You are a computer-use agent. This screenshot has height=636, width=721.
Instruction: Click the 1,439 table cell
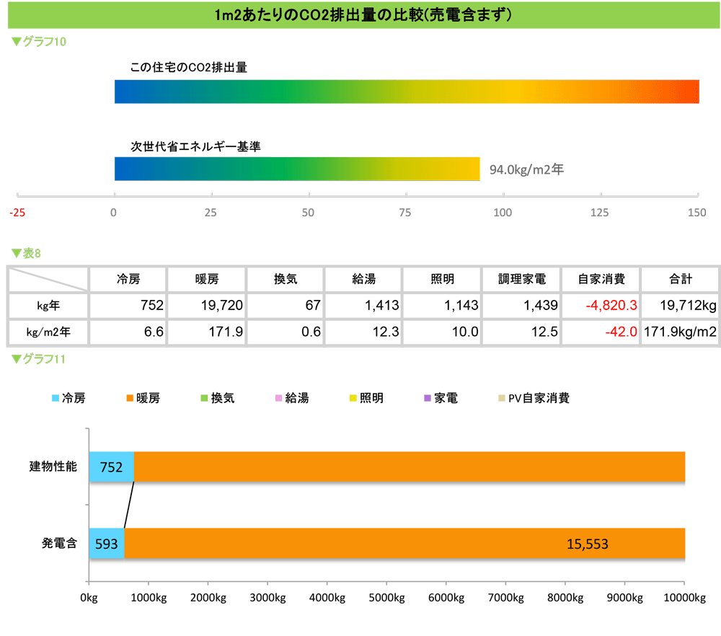(x=522, y=305)
